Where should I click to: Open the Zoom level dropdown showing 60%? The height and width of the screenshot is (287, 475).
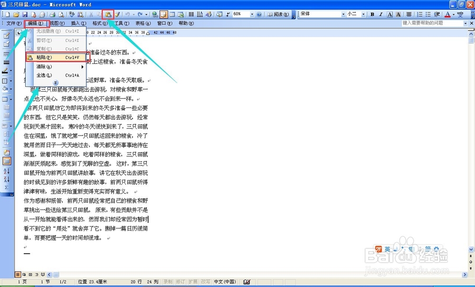coord(242,14)
